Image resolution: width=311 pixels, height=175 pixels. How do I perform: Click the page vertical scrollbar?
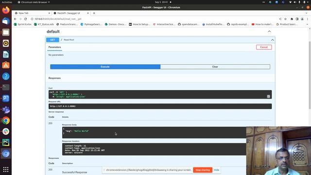pyautogui.click(x=310, y=75)
